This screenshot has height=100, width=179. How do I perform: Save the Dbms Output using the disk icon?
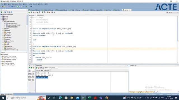pyautogui.click(x=41, y=68)
